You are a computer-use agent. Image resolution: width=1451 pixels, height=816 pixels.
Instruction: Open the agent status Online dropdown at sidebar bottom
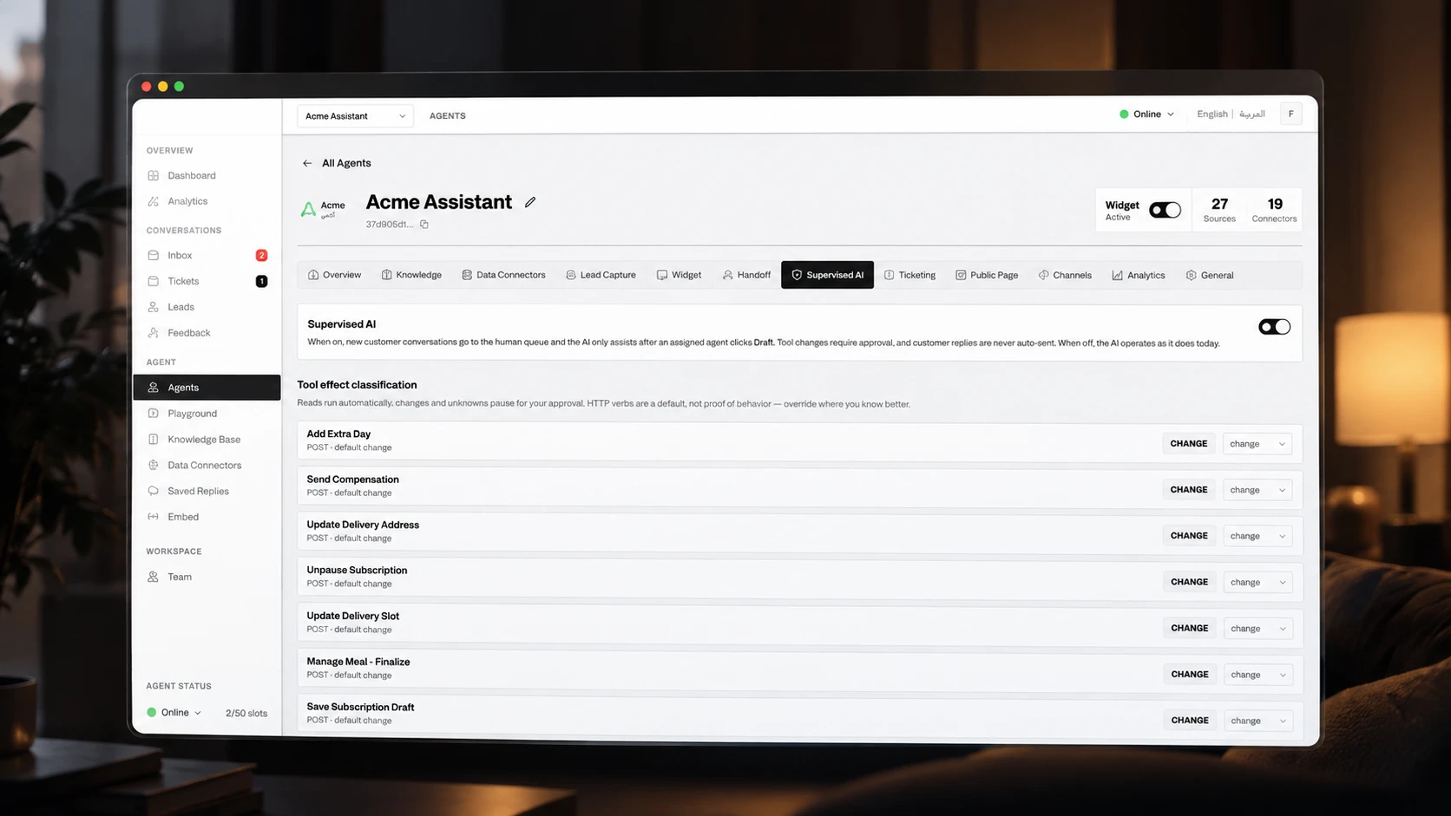[x=174, y=713]
